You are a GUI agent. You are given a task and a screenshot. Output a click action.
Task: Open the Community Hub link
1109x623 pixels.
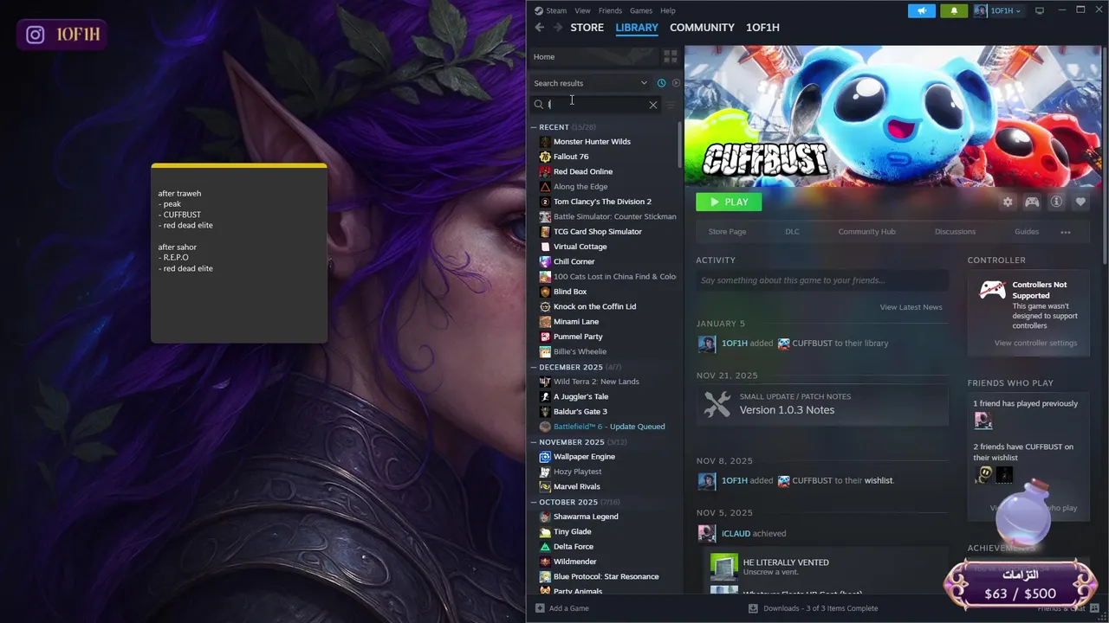click(866, 232)
